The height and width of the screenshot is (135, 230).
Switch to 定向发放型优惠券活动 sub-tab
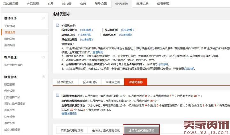[x=106, y=130]
